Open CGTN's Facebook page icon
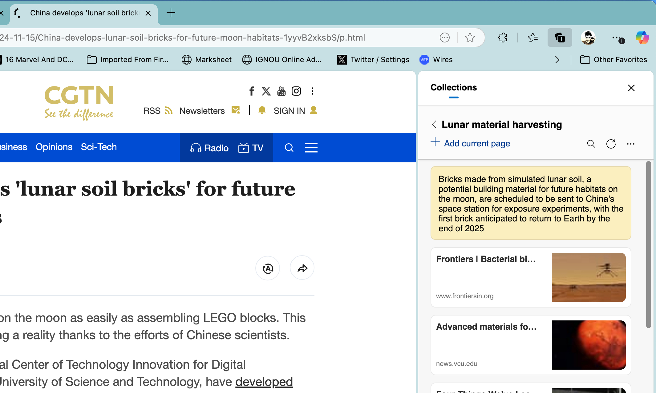Viewport: 656px width, 393px height. click(251, 91)
